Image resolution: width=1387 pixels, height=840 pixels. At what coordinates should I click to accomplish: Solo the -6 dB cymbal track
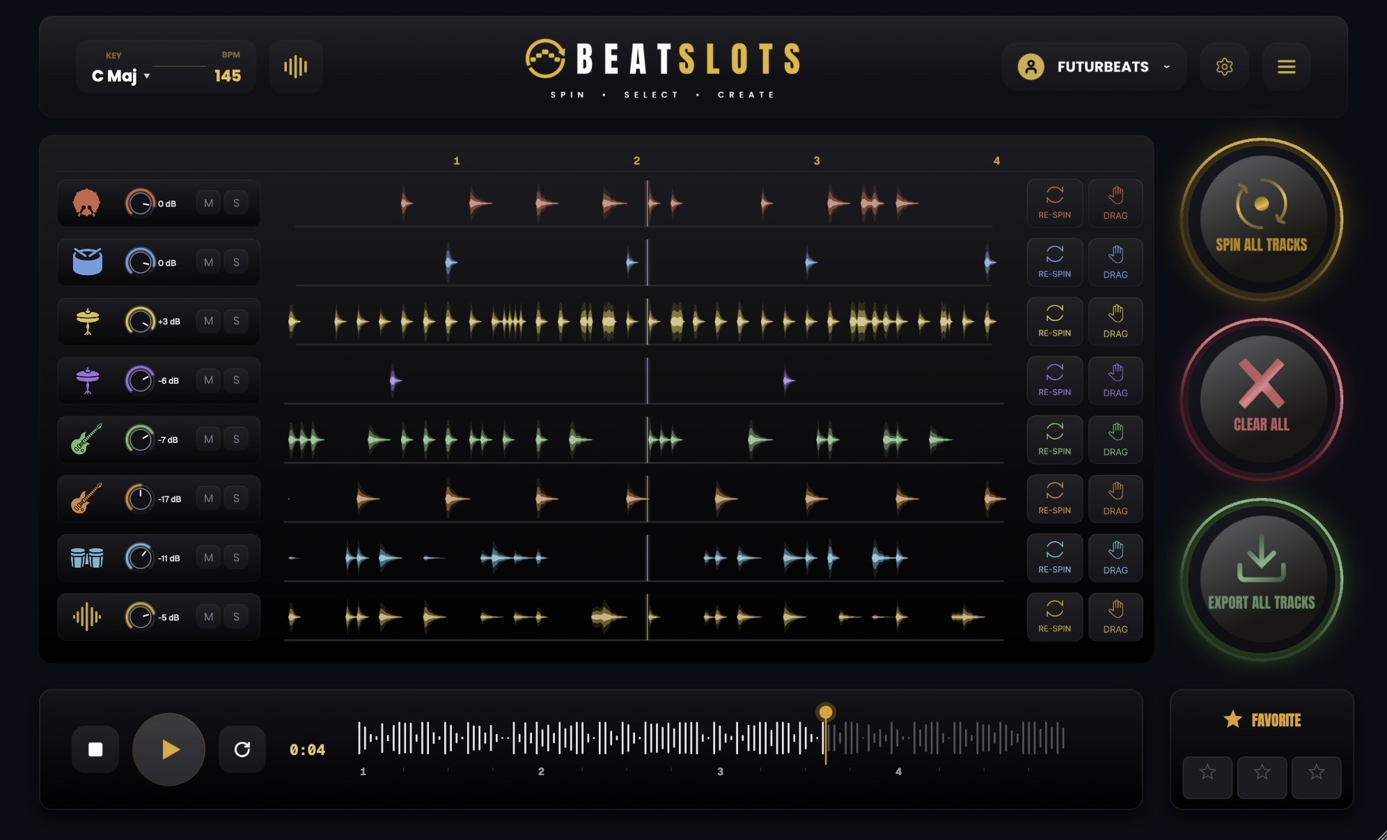[x=236, y=380]
